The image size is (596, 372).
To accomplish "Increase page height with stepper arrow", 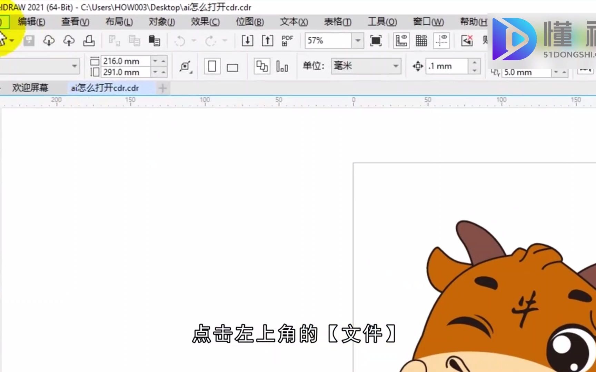I will coord(163,72).
